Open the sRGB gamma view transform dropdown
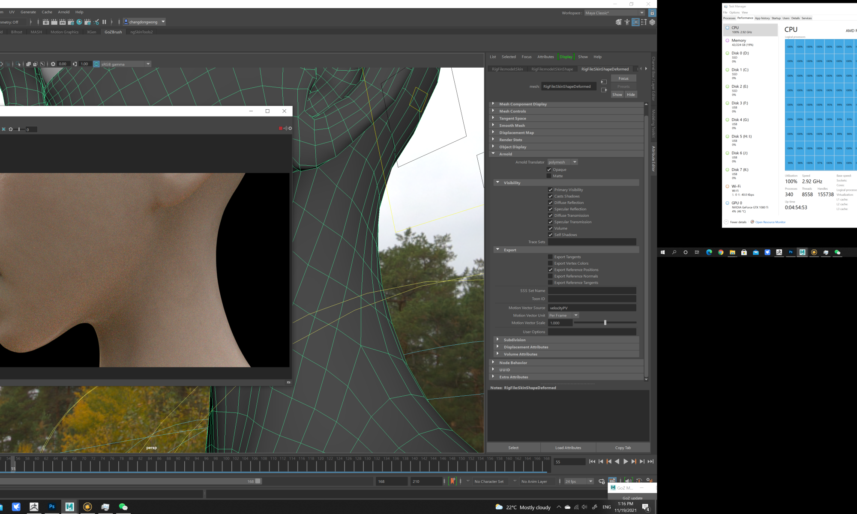The image size is (857, 514). (148, 64)
